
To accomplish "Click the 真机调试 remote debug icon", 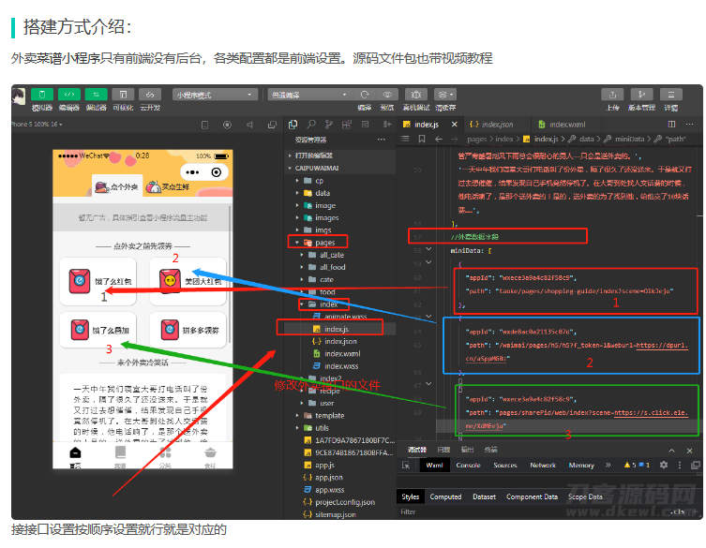I will pos(415,95).
